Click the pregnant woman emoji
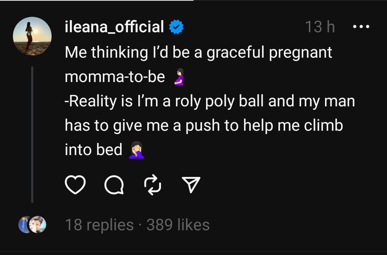Screen dimensions: 387x255 [x=178, y=77]
